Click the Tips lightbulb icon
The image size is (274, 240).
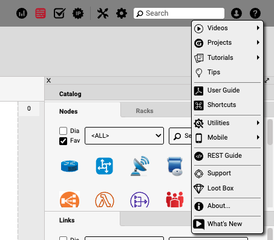point(199,73)
